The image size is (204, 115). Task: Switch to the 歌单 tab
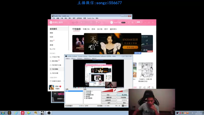point(93,29)
